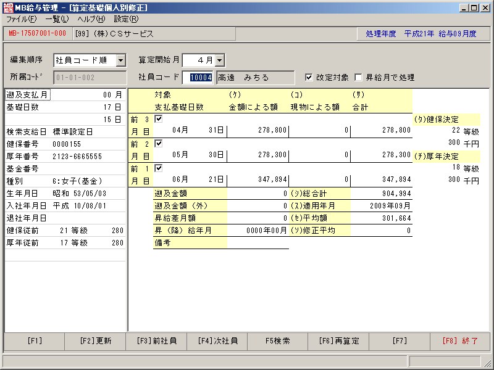494x370 pixels.
Task: Uncheck the 前3月目 (04月) checkbox
Action: click(158, 119)
